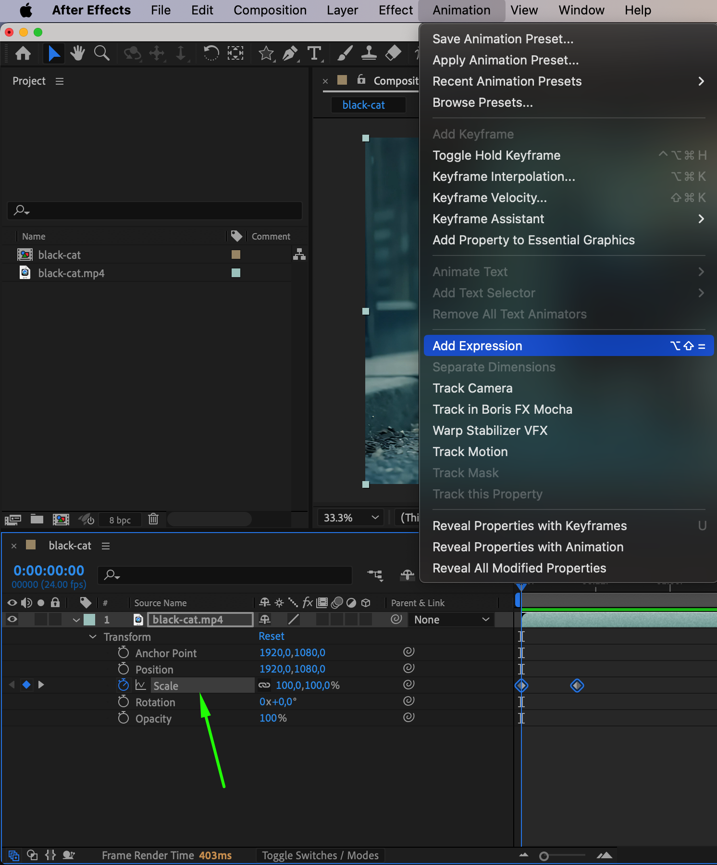
Task: Click label color swatch of black-cat composition
Action: coord(236,254)
